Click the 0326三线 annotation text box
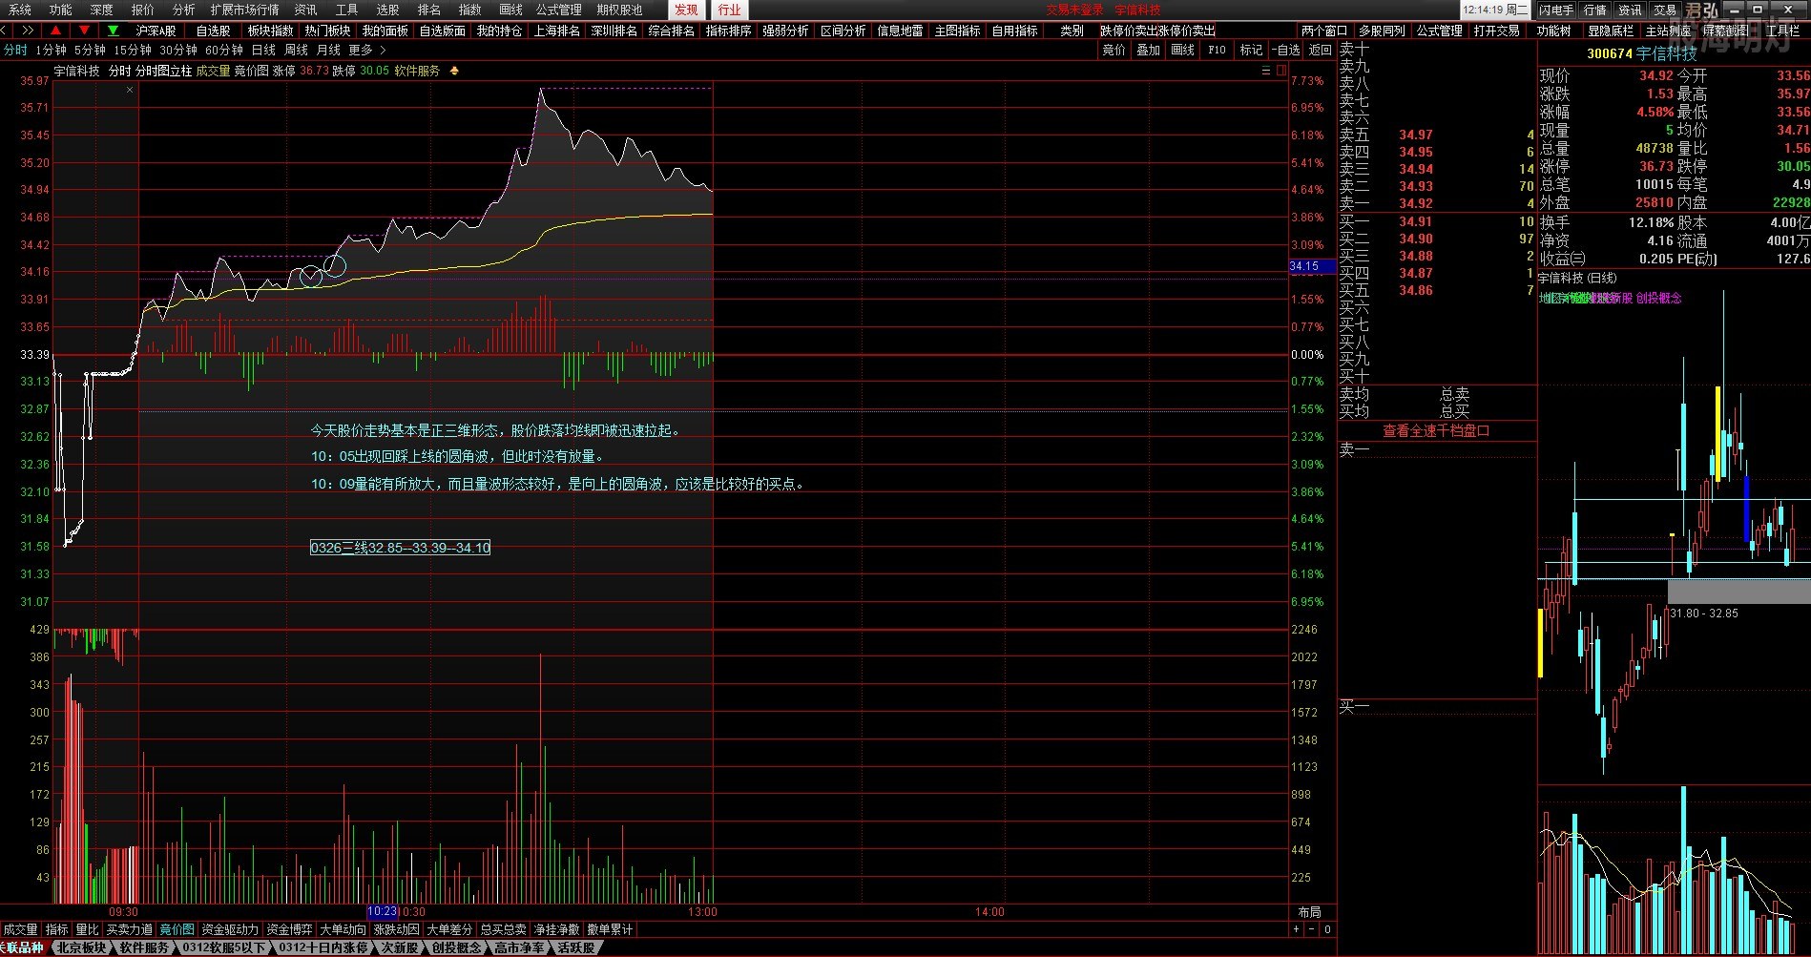Image resolution: width=1811 pixels, height=957 pixels. (x=401, y=548)
